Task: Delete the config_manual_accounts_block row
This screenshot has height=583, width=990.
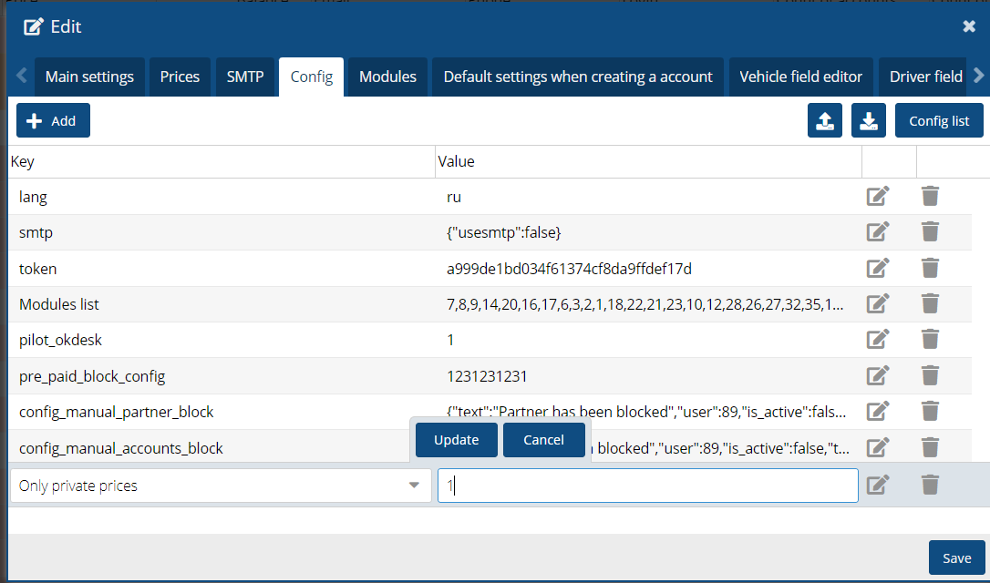Action: pyautogui.click(x=930, y=446)
